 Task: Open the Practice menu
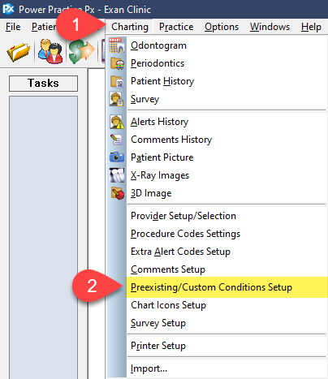click(x=176, y=27)
